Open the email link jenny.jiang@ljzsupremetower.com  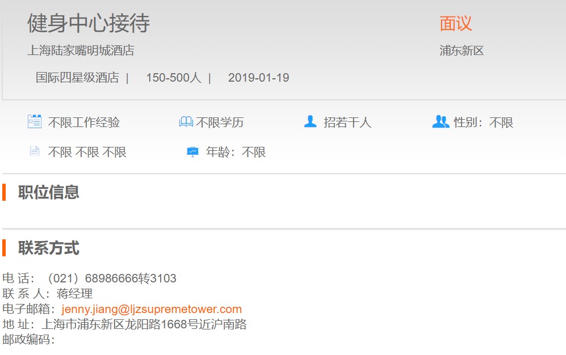tap(152, 309)
